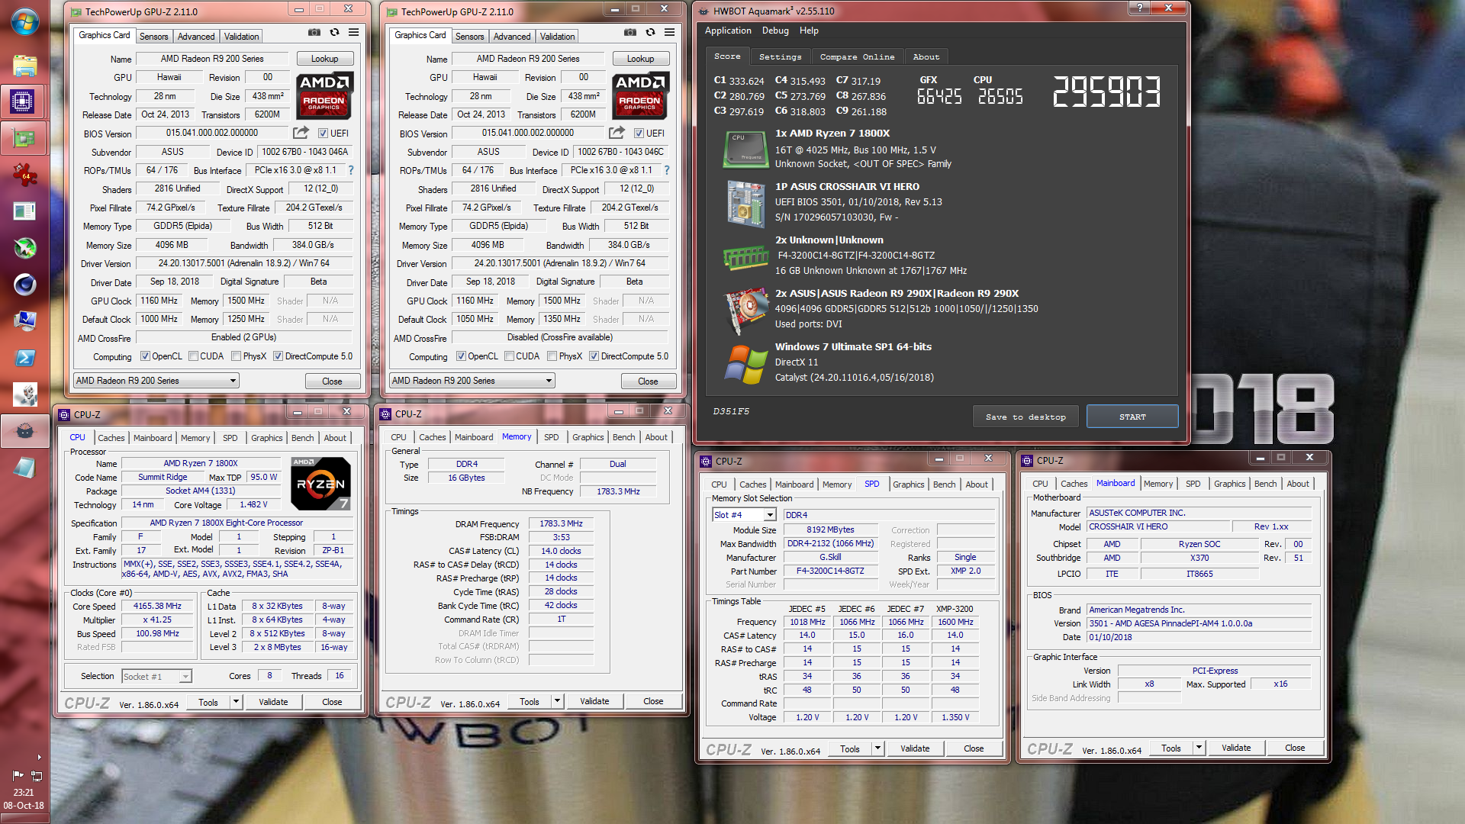Click the graphics card icon in Aquamark

tap(745, 311)
